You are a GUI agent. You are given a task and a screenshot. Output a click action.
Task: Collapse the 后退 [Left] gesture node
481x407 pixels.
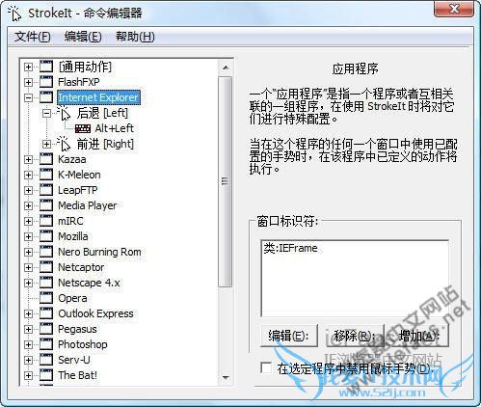(47, 113)
